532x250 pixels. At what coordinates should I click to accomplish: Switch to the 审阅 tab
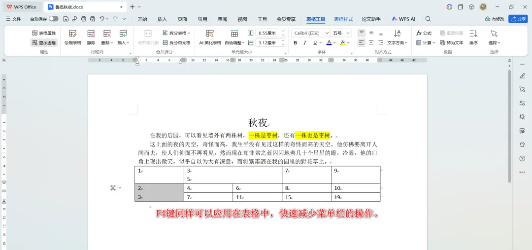click(x=223, y=19)
